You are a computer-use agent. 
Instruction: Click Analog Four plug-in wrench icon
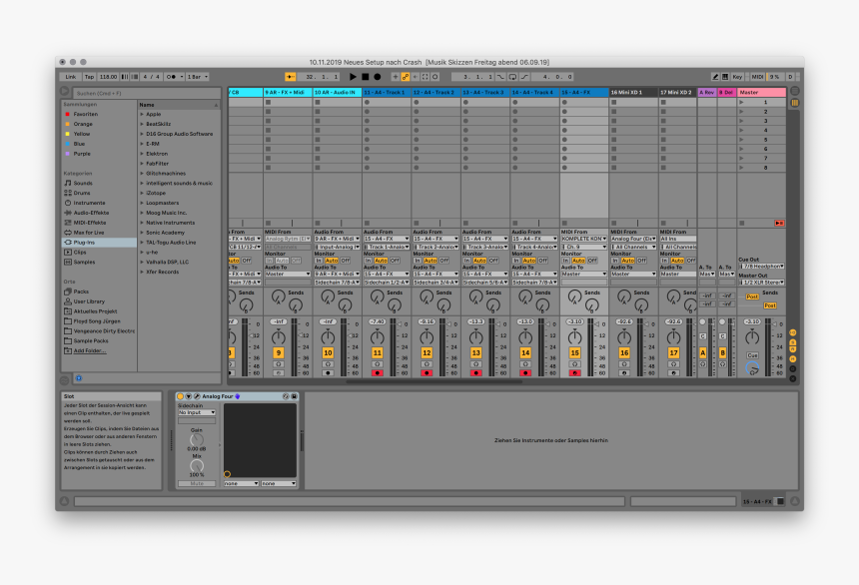click(x=197, y=396)
